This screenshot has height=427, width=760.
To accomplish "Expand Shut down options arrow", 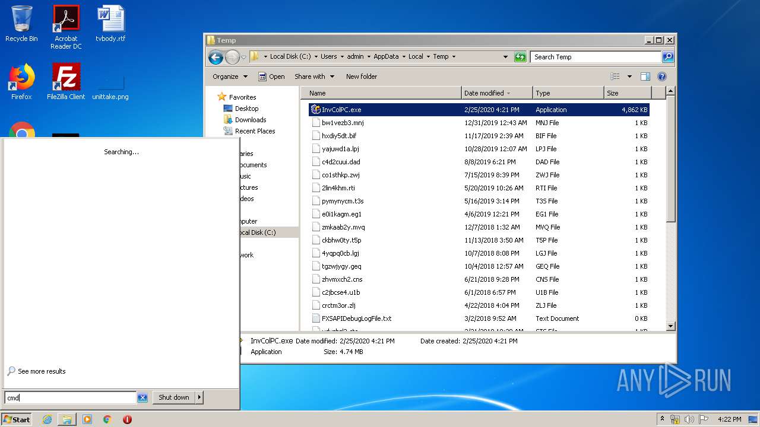I will pyautogui.click(x=199, y=398).
